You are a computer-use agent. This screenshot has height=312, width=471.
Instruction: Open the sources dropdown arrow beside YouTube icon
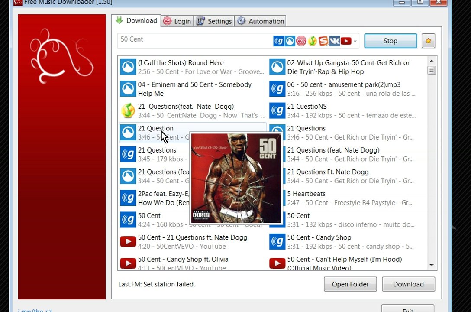pyautogui.click(x=355, y=41)
